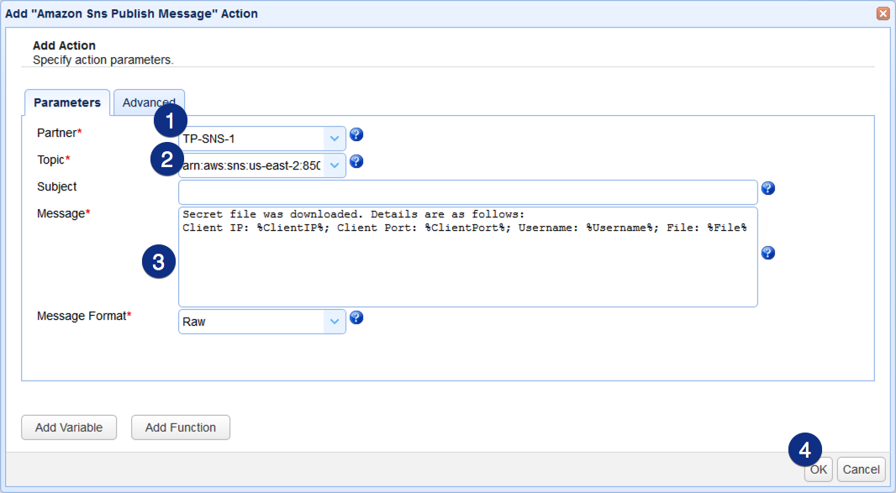Click the Topic field help icon

(356, 161)
